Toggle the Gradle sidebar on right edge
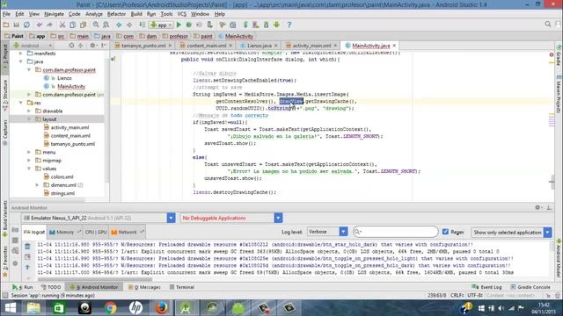This screenshot has width=563, height=316. click(x=559, y=56)
